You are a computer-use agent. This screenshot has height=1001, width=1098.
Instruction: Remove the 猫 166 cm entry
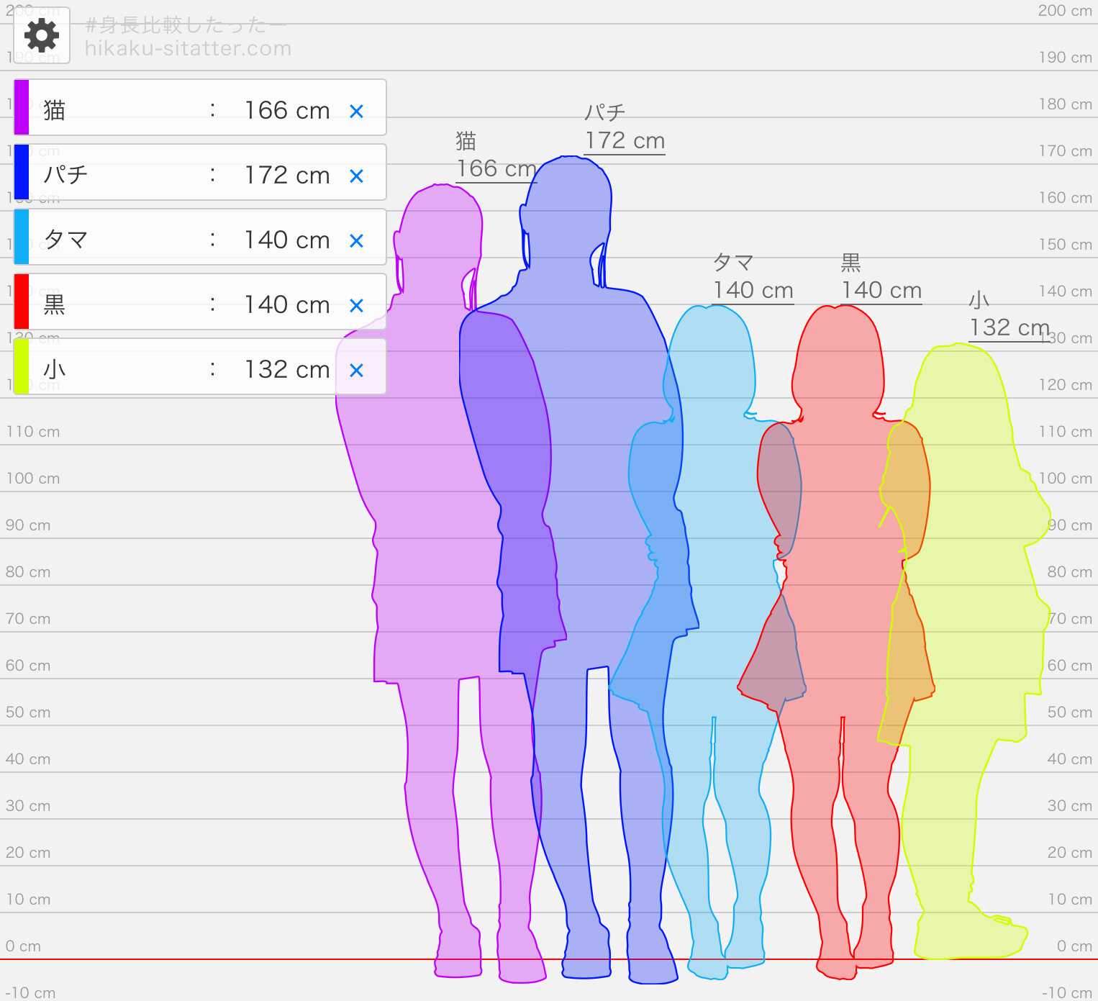(x=356, y=112)
